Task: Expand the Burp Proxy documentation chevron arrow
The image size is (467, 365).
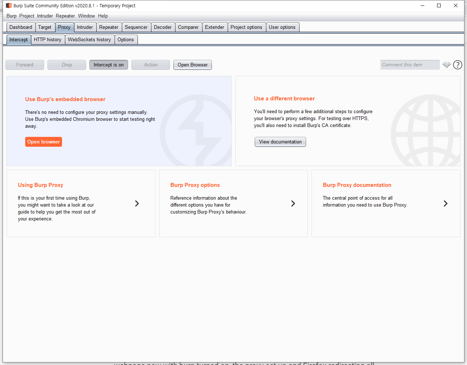Action: tap(445, 203)
